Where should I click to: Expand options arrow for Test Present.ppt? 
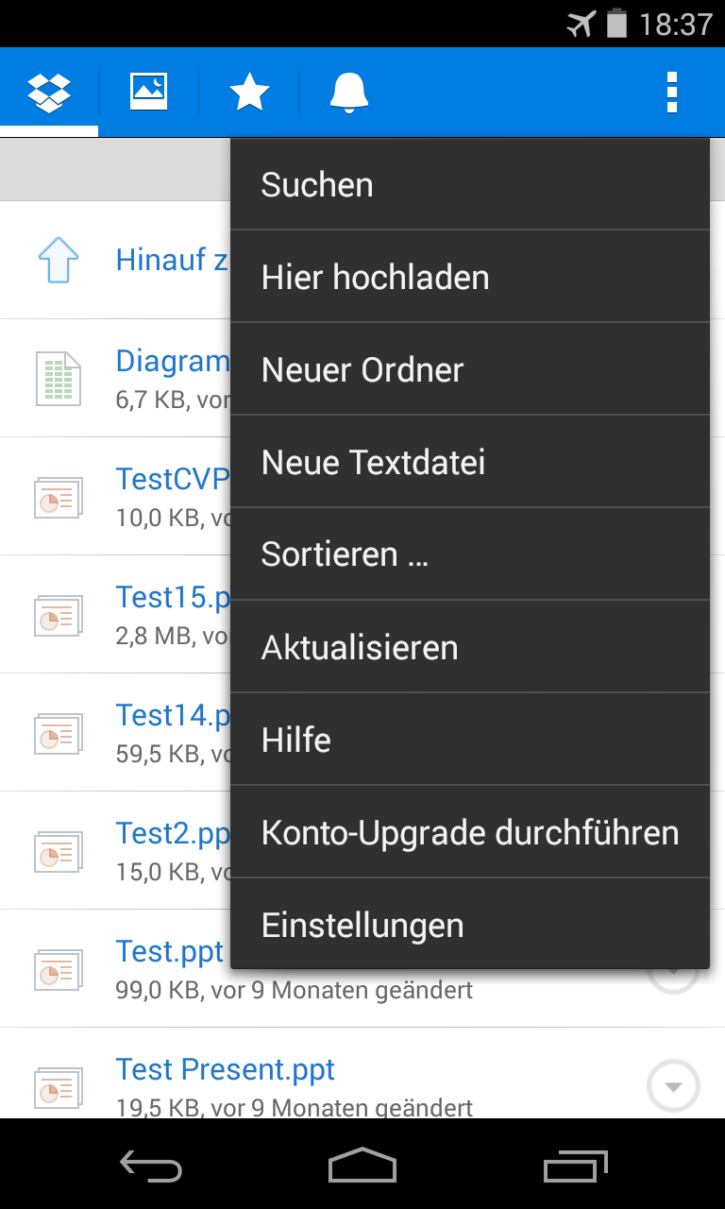(673, 1086)
